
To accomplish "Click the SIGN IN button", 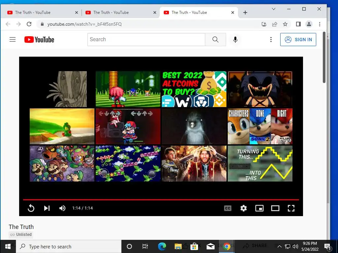I will [x=298, y=40].
